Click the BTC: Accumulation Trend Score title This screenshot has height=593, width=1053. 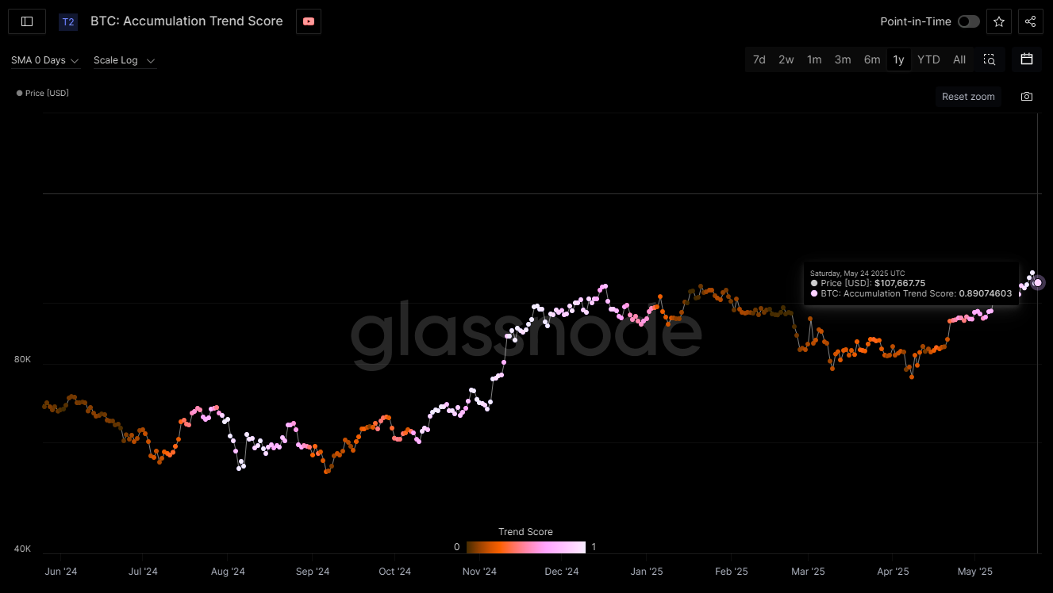186,21
